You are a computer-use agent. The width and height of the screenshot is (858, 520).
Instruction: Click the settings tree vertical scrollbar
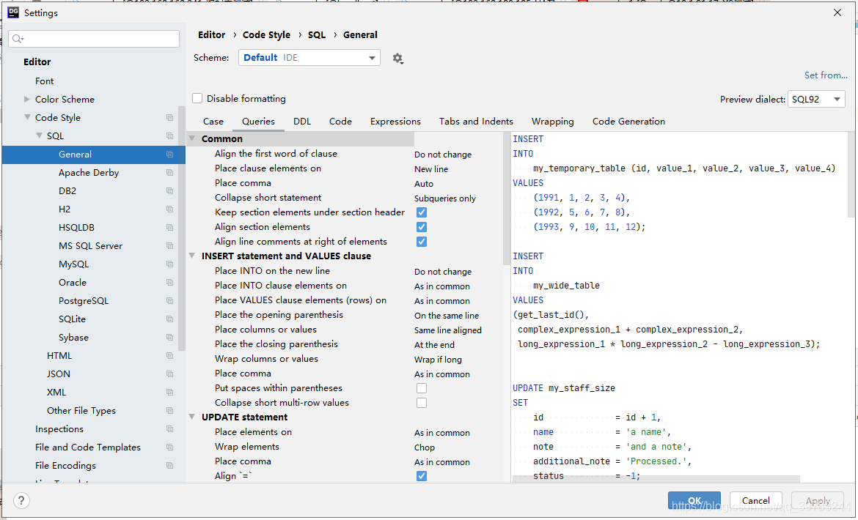[182, 229]
